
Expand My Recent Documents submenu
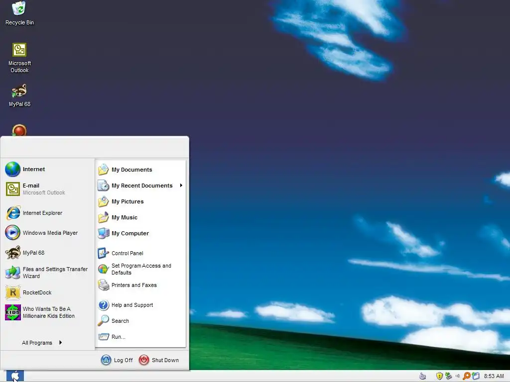click(140, 186)
